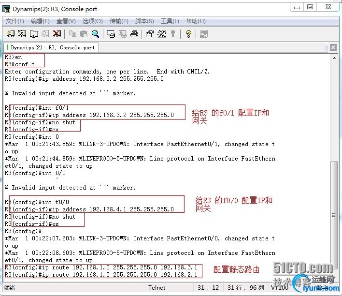Click the Connect session toolbar icon

(10, 34)
